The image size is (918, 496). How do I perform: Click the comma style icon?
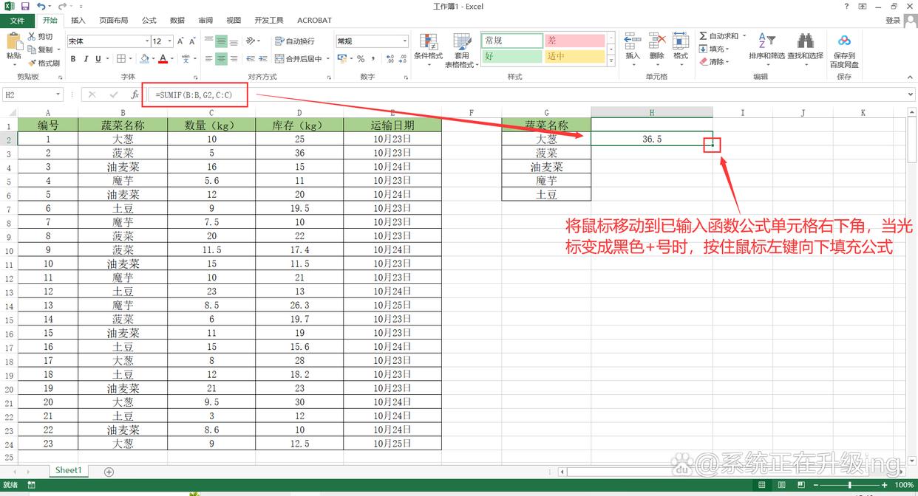coord(374,59)
